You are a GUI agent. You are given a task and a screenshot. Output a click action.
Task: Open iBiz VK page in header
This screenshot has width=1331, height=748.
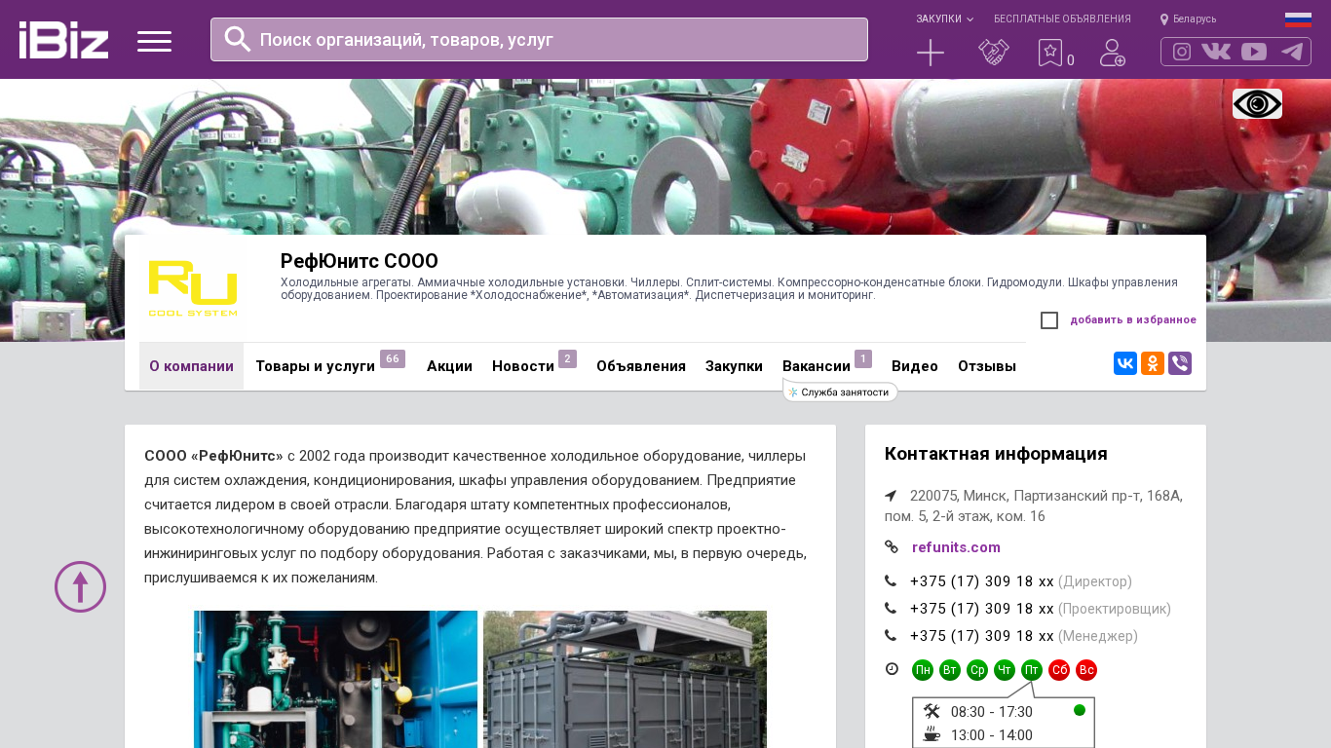pos(1216,52)
